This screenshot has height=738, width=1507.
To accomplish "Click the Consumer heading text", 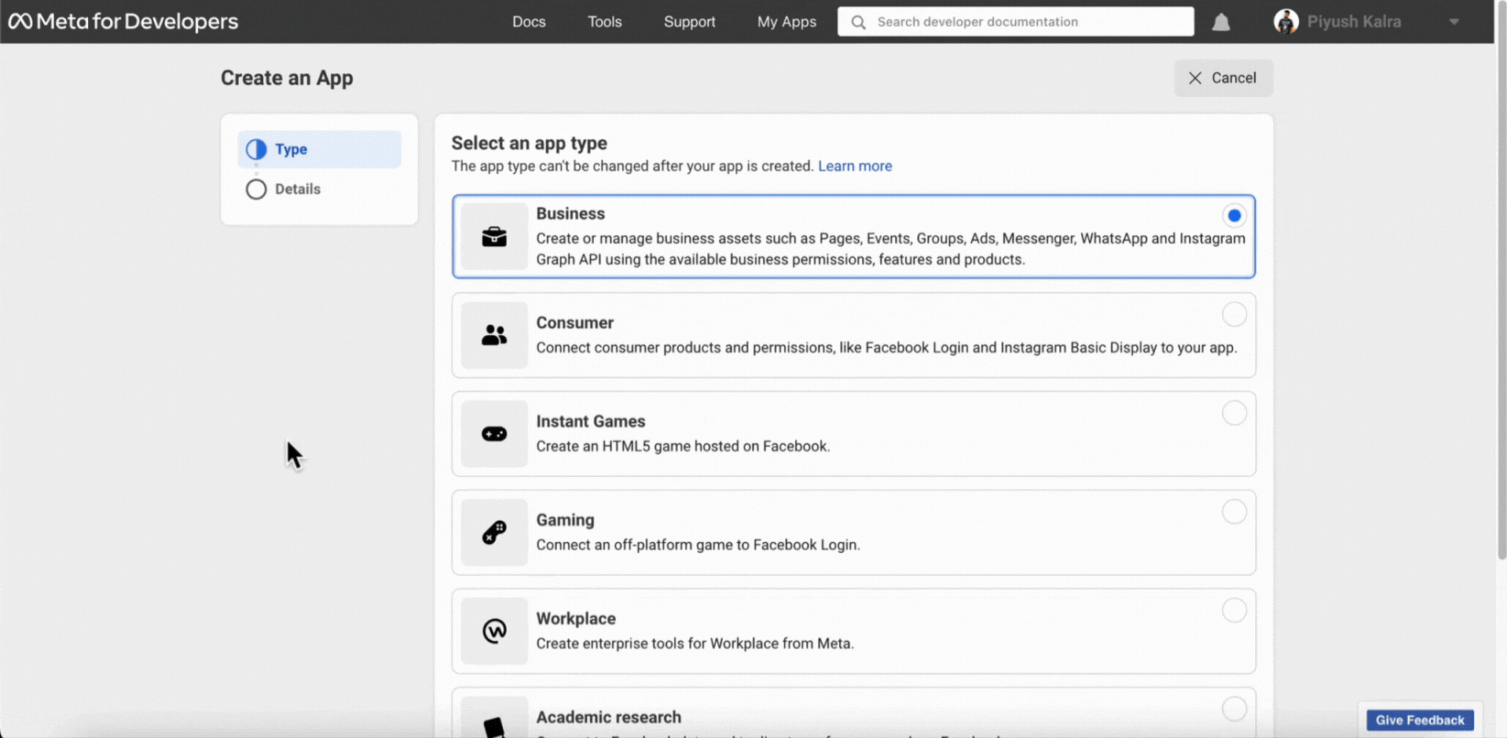I will (574, 323).
